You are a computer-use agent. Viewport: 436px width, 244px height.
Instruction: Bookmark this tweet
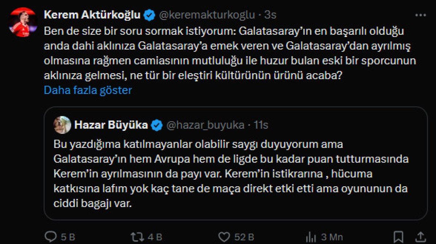point(399,237)
